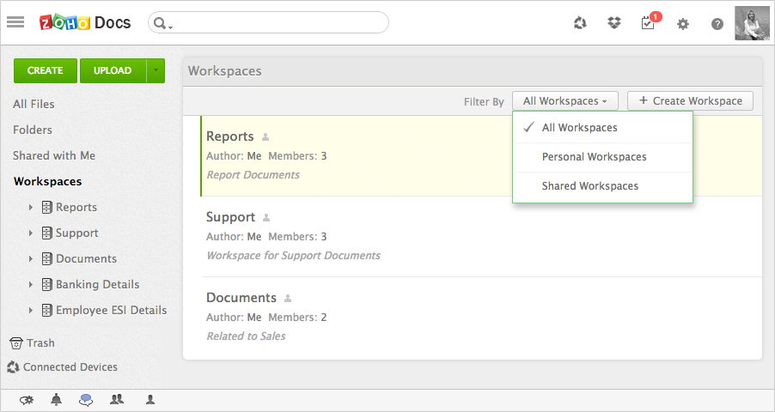
Task: Select Personal Workspaces filter option
Action: 594,157
